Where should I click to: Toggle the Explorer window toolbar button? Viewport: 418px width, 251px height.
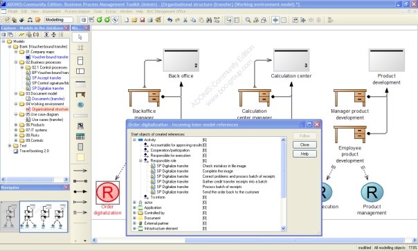[84, 20]
